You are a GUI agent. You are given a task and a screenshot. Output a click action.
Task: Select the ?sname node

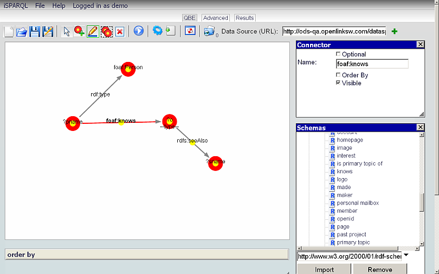pos(215,163)
